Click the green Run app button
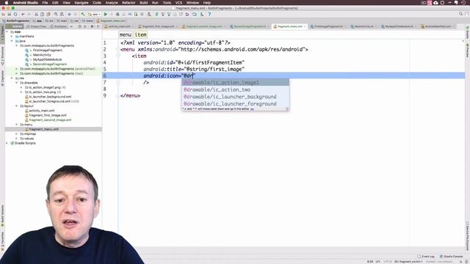This screenshot has height=264, width=470. tap(106, 14)
